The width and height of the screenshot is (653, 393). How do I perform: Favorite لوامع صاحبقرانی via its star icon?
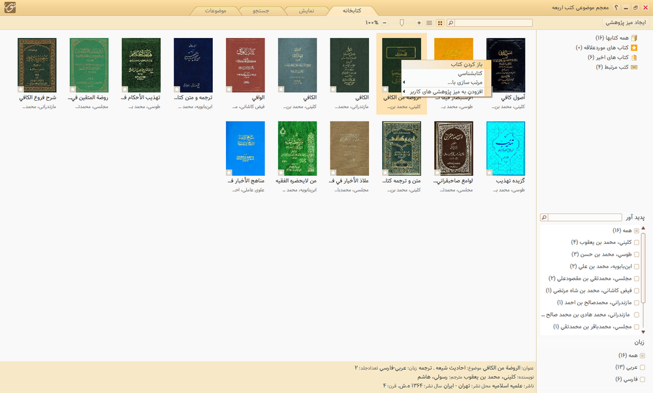tap(438, 173)
